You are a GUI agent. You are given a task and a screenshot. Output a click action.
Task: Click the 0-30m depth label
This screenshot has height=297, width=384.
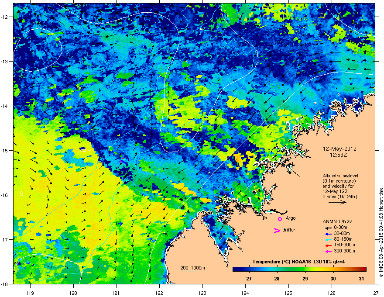(x=340, y=228)
